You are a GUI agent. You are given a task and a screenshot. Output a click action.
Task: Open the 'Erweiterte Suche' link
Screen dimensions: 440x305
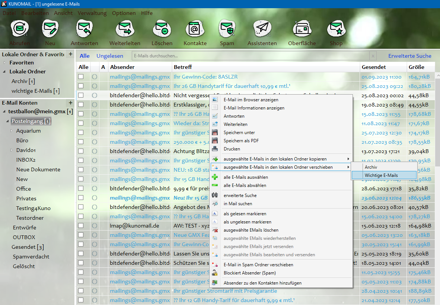pyautogui.click(x=410, y=56)
